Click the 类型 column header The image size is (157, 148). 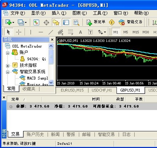(x=120, y=99)
